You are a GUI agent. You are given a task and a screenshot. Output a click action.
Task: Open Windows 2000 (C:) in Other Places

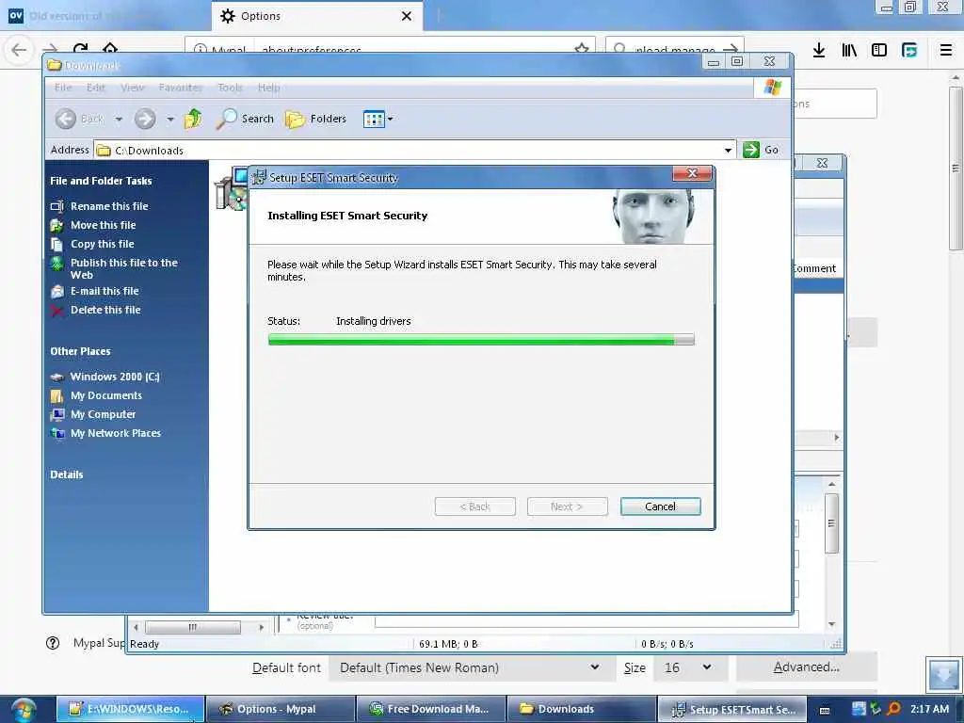pyautogui.click(x=114, y=377)
